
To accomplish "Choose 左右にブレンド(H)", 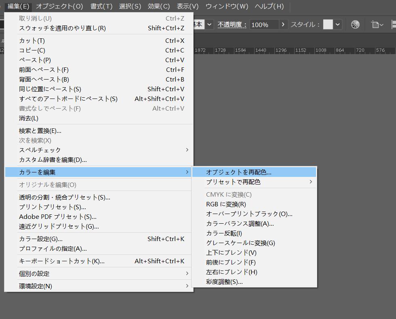I will tap(254, 272).
